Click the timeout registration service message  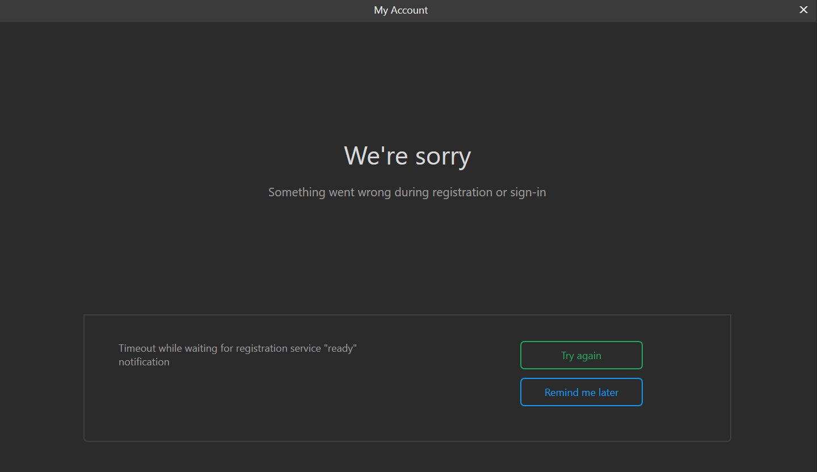[x=238, y=355]
